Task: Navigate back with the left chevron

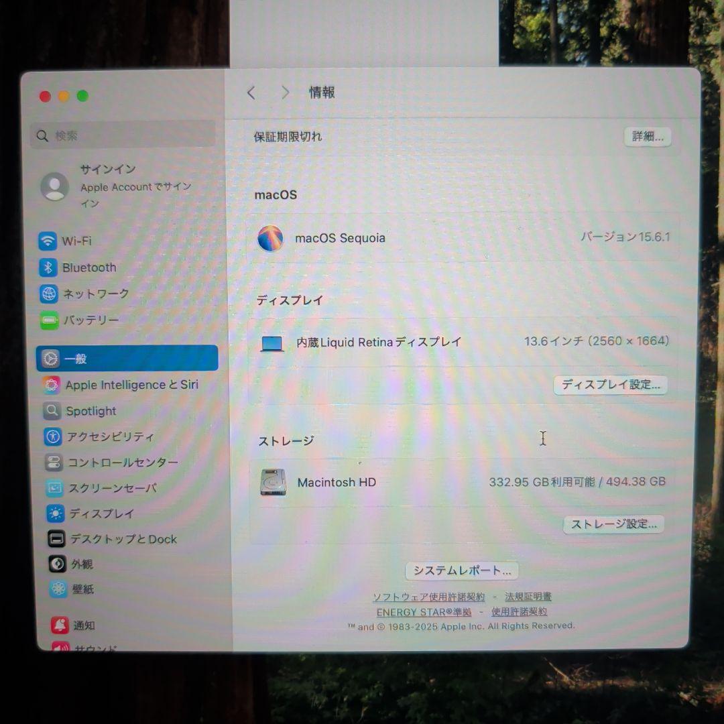Action: (251, 93)
